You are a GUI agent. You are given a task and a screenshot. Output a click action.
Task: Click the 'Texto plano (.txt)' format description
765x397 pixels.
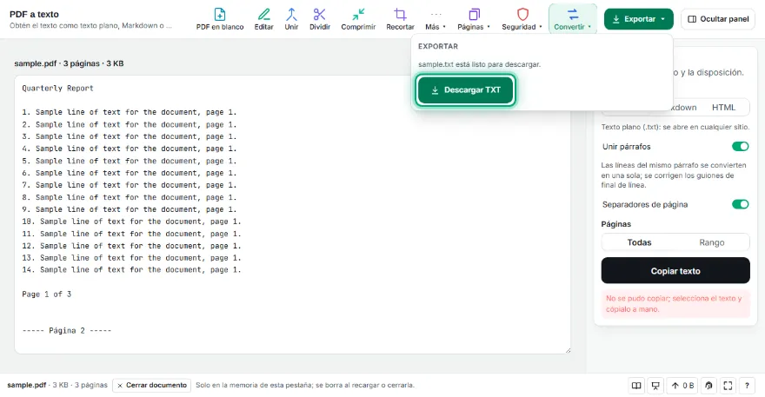[x=675, y=127]
